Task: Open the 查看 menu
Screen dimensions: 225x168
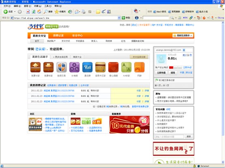Action: pyautogui.click(x=28, y=6)
